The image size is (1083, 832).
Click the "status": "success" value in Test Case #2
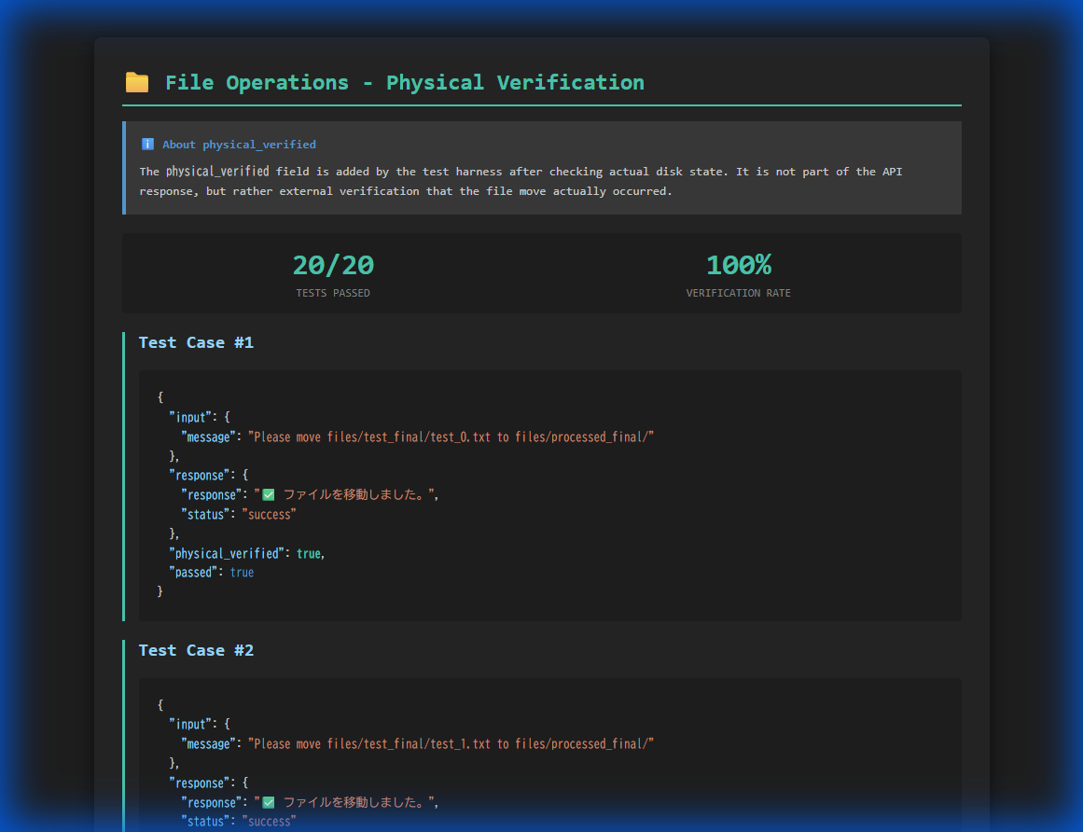269,821
